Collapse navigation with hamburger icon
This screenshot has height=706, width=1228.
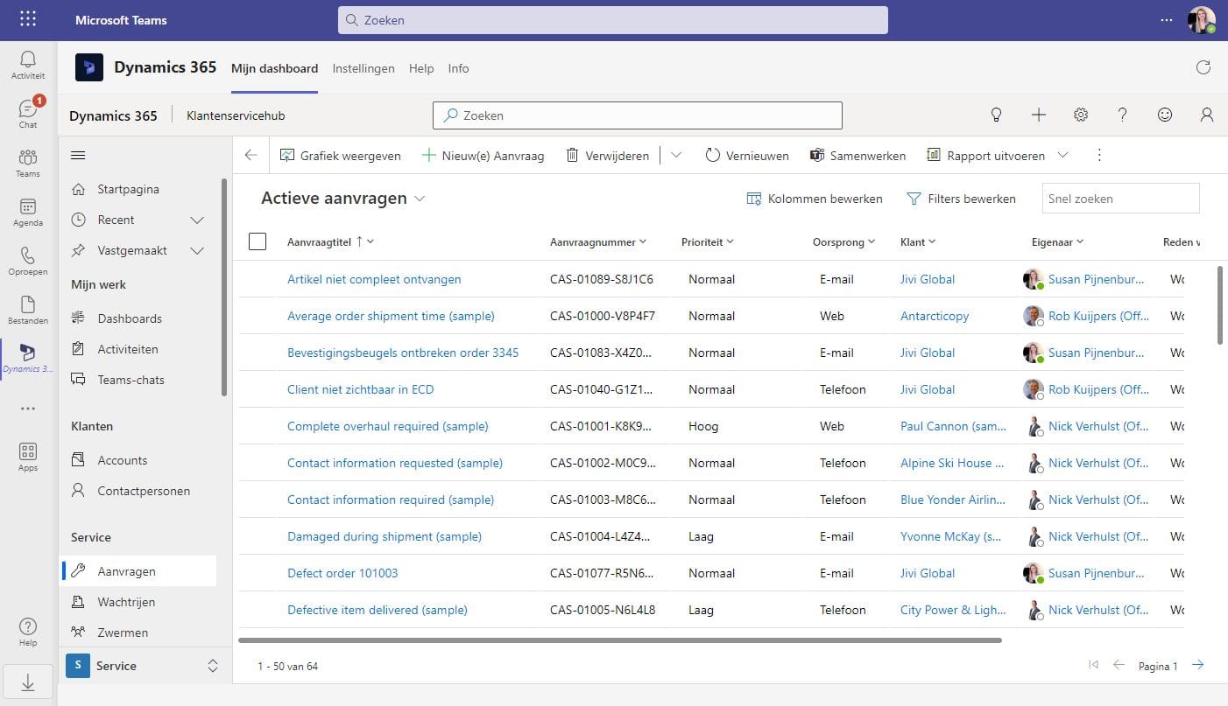point(78,155)
